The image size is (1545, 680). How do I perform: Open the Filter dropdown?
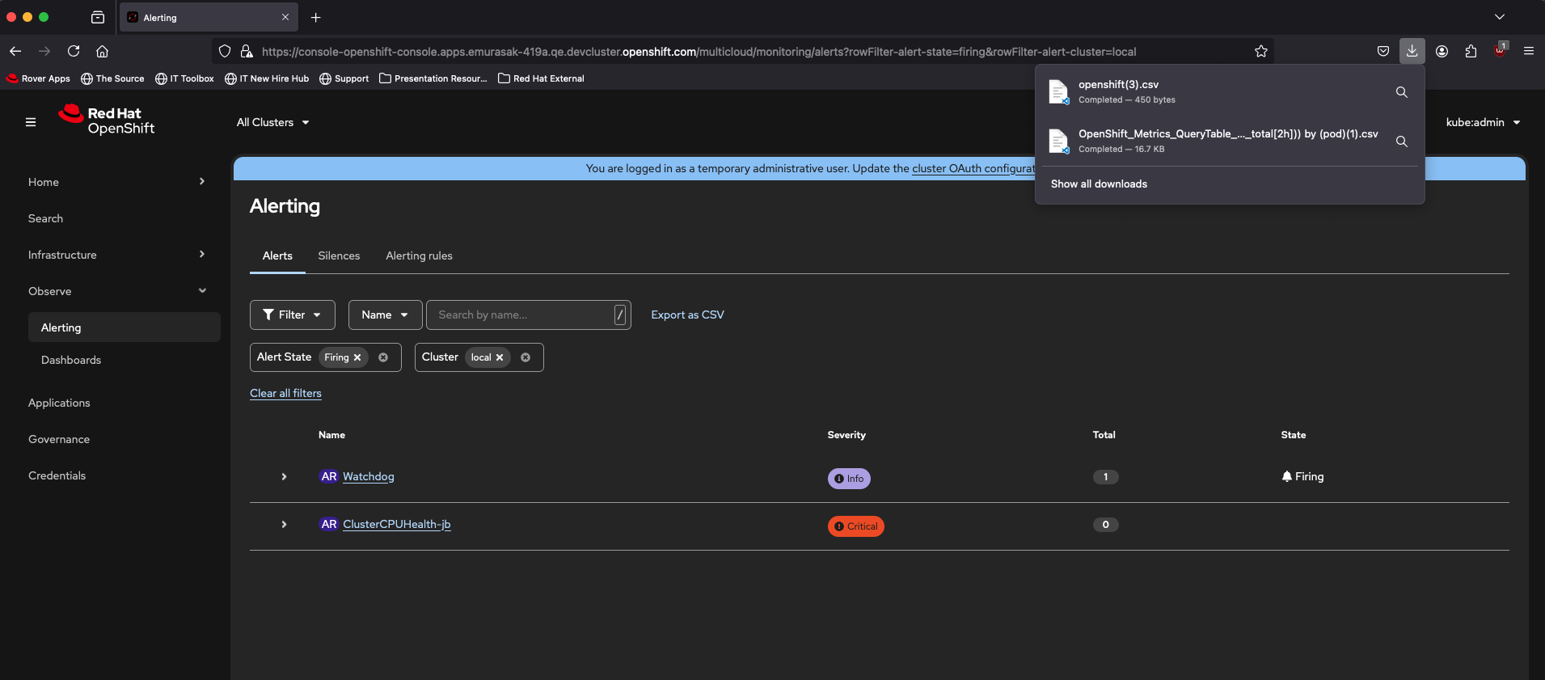292,315
